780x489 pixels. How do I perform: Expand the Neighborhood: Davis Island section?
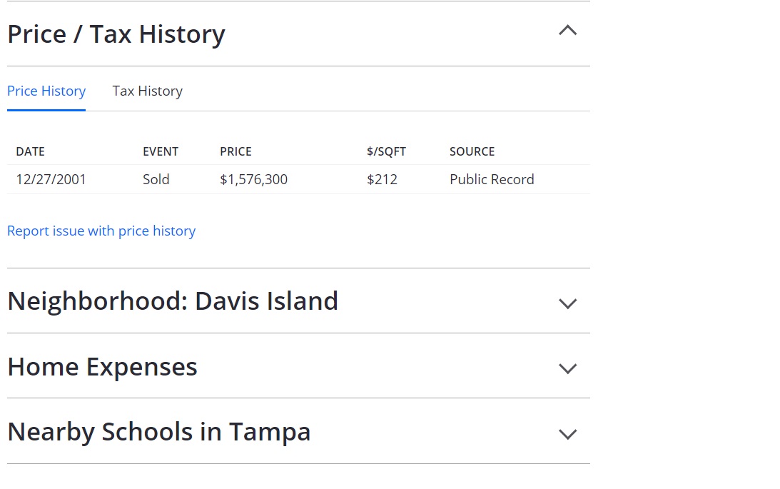567,303
